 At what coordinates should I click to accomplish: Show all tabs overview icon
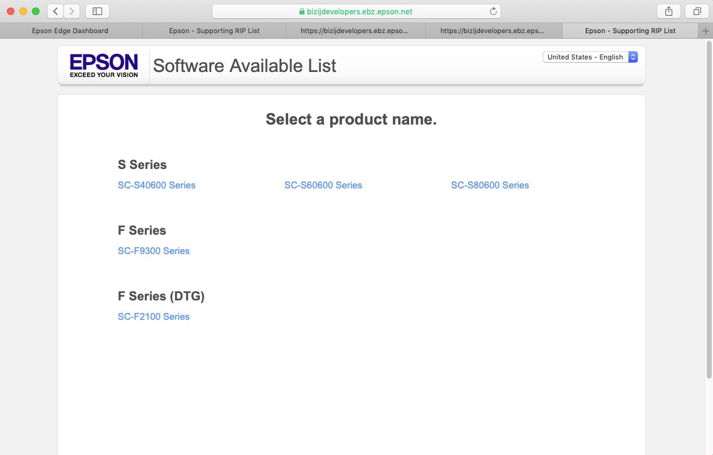697,11
